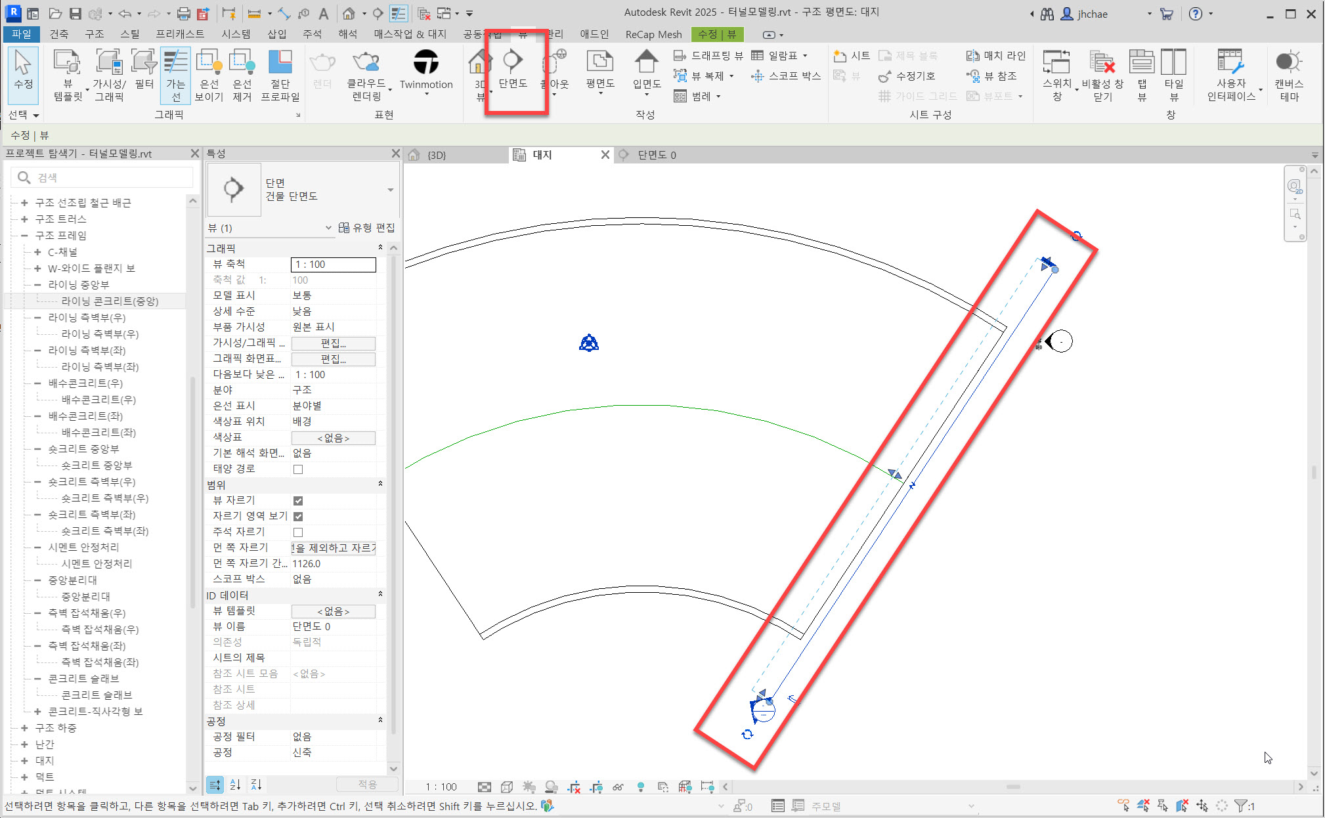This screenshot has width=1325, height=818.
Task: Collapse the 라이닝 중앙부 tree node
Action: coord(37,285)
